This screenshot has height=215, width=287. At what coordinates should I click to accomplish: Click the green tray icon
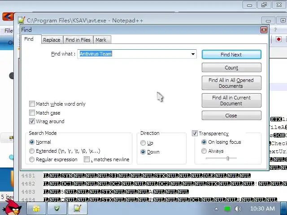point(227,209)
